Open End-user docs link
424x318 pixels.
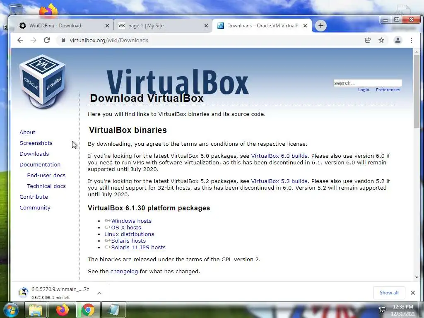point(46,175)
